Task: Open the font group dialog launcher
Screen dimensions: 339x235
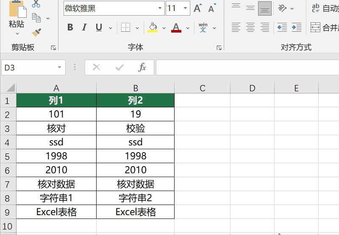Action: pyautogui.click(x=219, y=48)
